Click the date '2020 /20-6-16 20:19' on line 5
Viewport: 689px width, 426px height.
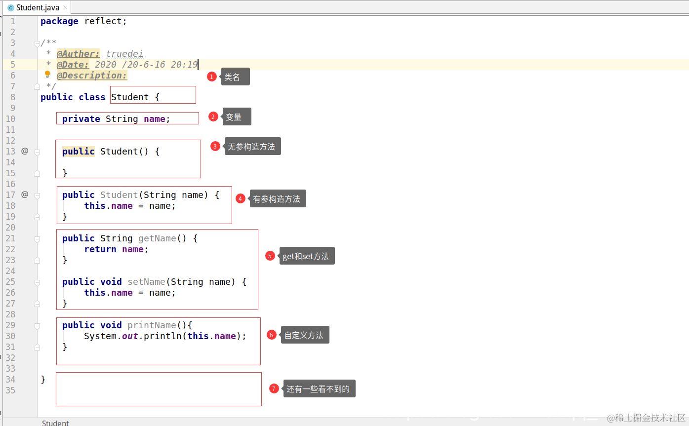tap(146, 65)
